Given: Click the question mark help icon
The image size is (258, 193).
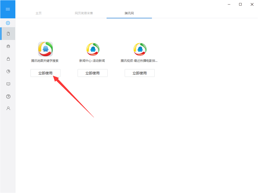Looking at the screenshot, I should point(8,96).
